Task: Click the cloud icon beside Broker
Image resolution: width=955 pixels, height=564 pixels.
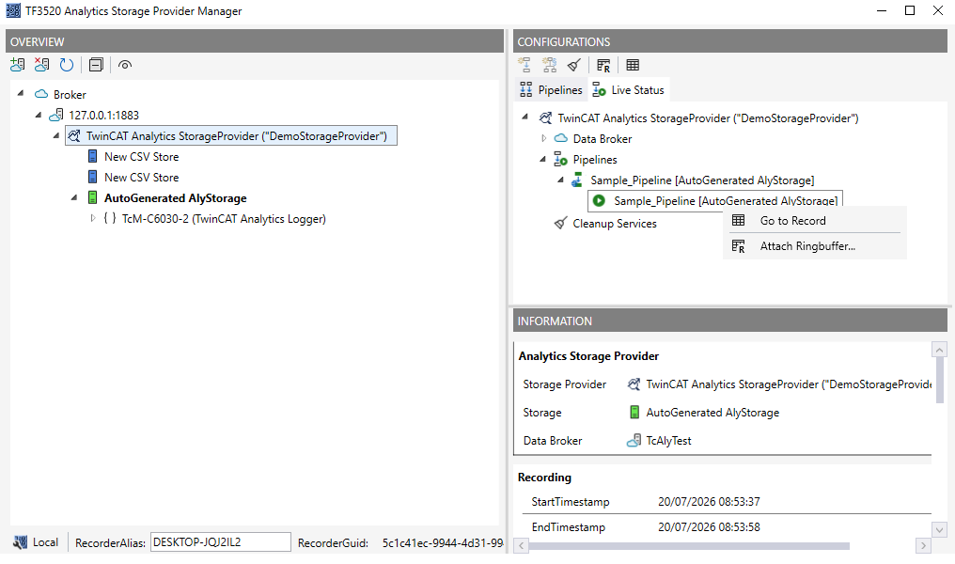Action: 41,94
